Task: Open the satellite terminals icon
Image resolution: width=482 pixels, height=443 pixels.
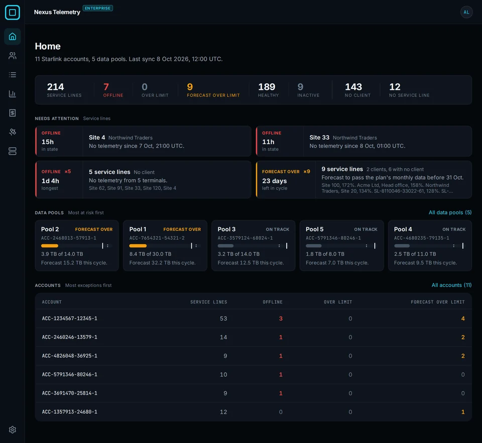Action: [x=12, y=132]
